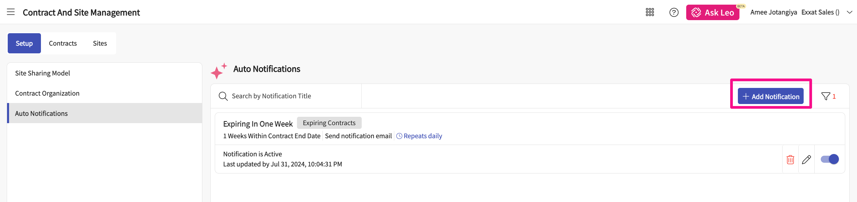Select Auto Notifications in sidebar

(41, 113)
